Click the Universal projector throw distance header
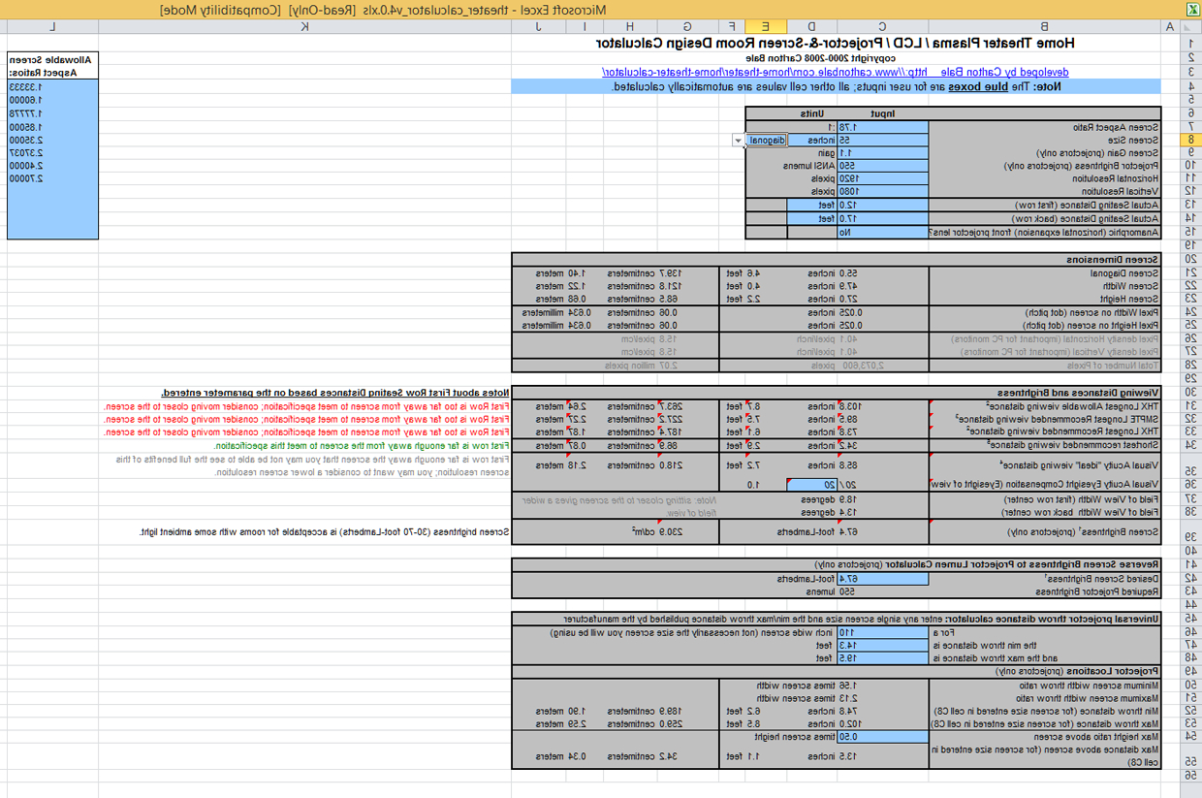The image size is (1202, 798). pyautogui.click(x=836, y=618)
